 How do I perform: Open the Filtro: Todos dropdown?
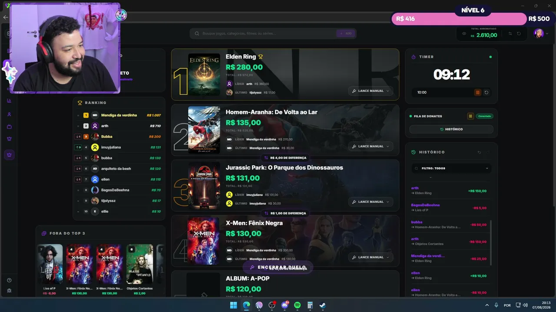click(x=451, y=168)
